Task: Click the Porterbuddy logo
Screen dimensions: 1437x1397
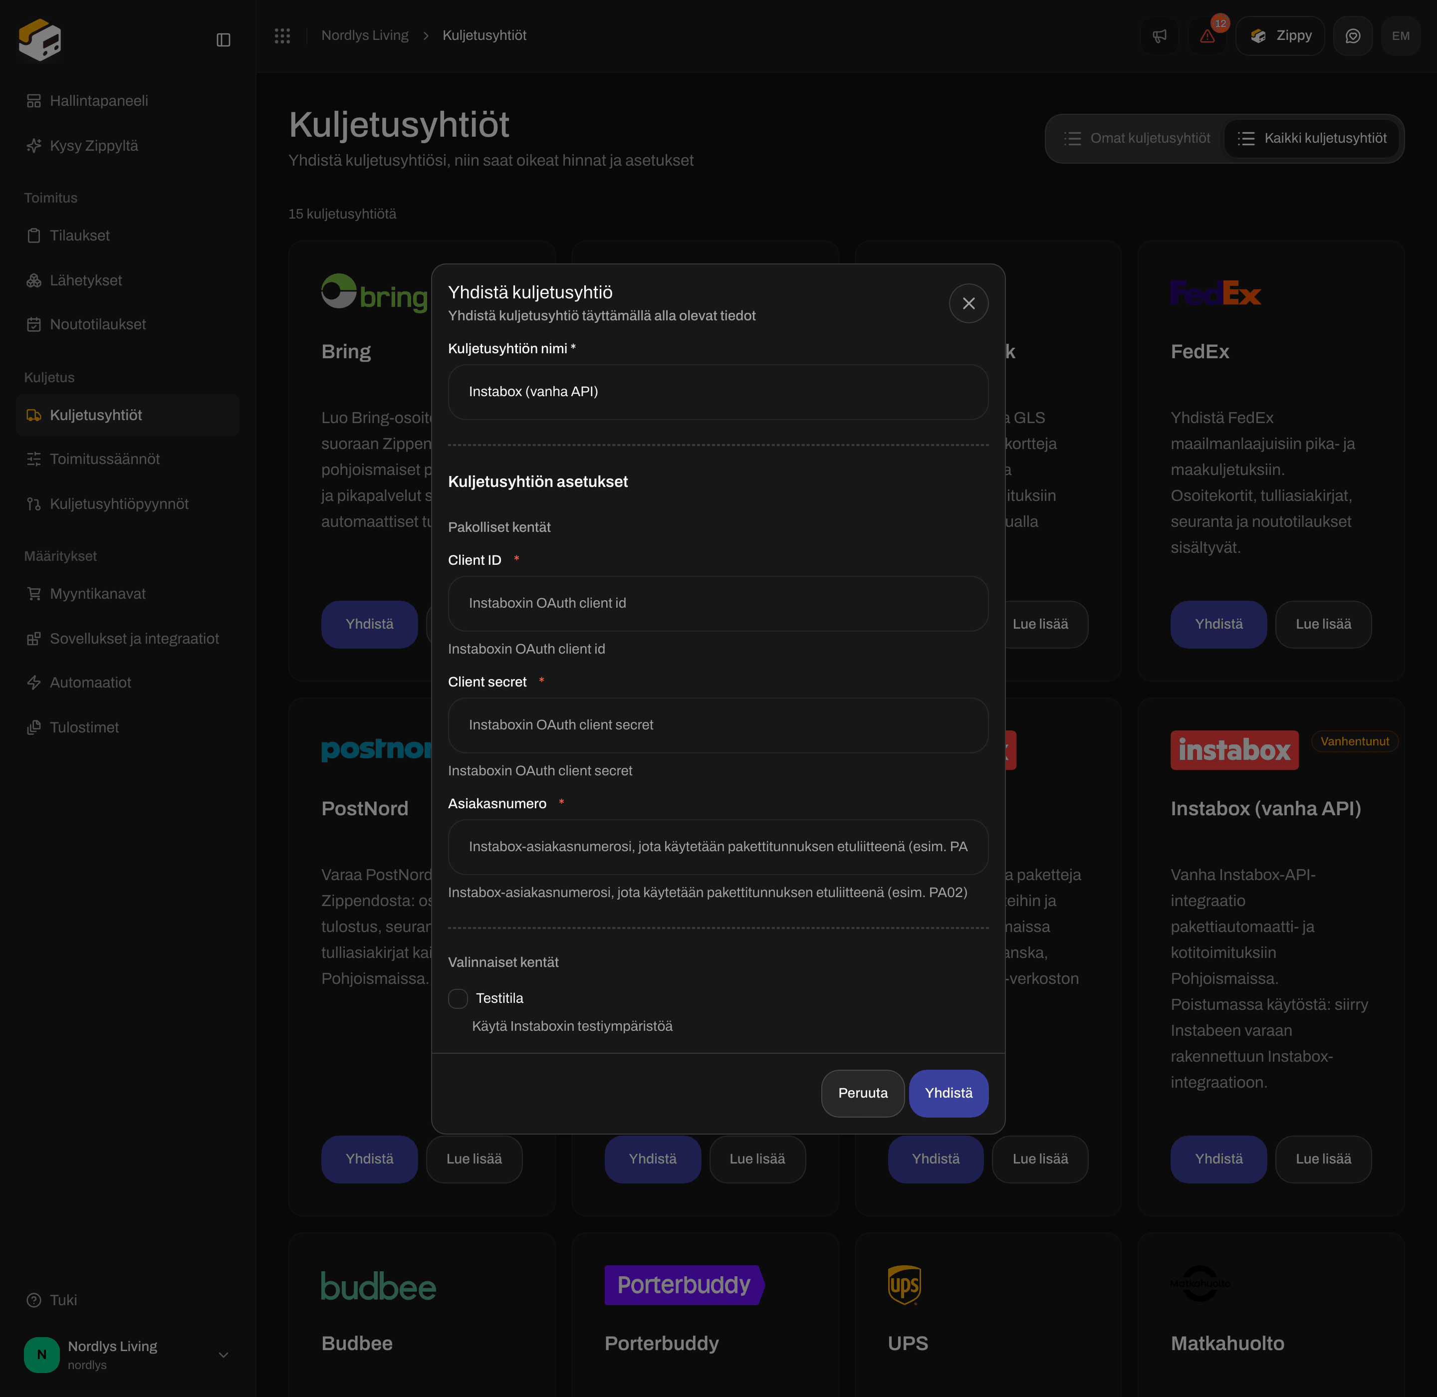Action: pyautogui.click(x=685, y=1285)
